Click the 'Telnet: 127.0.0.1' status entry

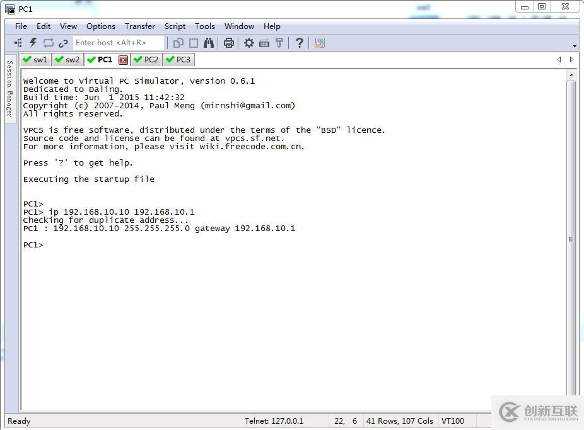[274, 421]
